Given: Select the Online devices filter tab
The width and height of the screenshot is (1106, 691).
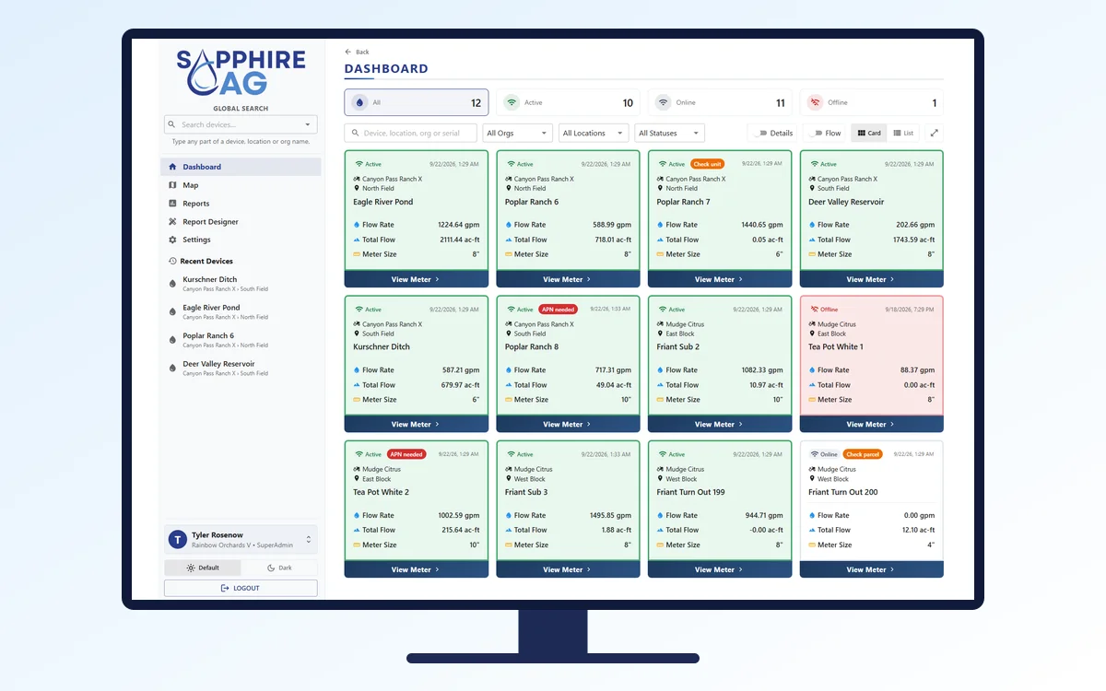Looking at the screenshot, I should click(x=720, y=102).
